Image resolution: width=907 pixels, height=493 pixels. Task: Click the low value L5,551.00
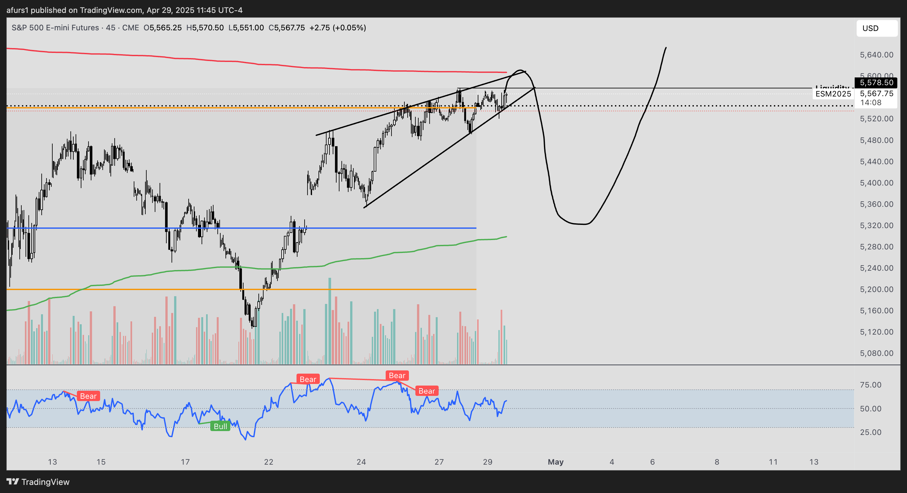pyautogui.click(x=246, y=27)
